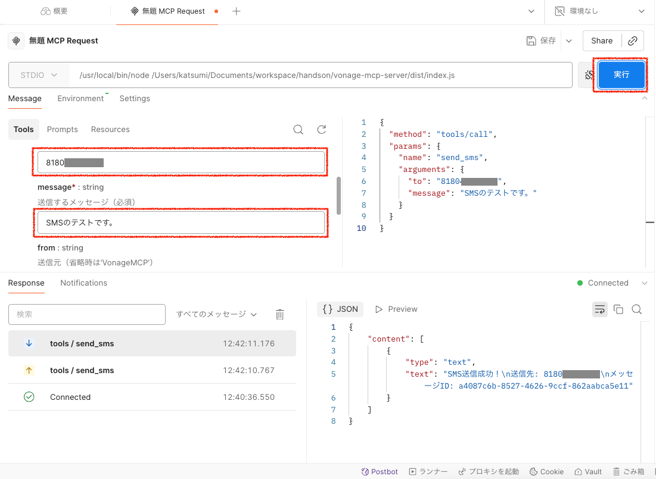
Task: Expand the tab list chevron
Action: [531, 11]
